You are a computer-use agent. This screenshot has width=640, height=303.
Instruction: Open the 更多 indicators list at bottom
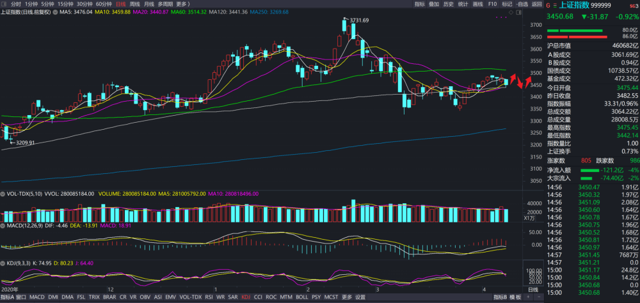(x=347, y=297)
